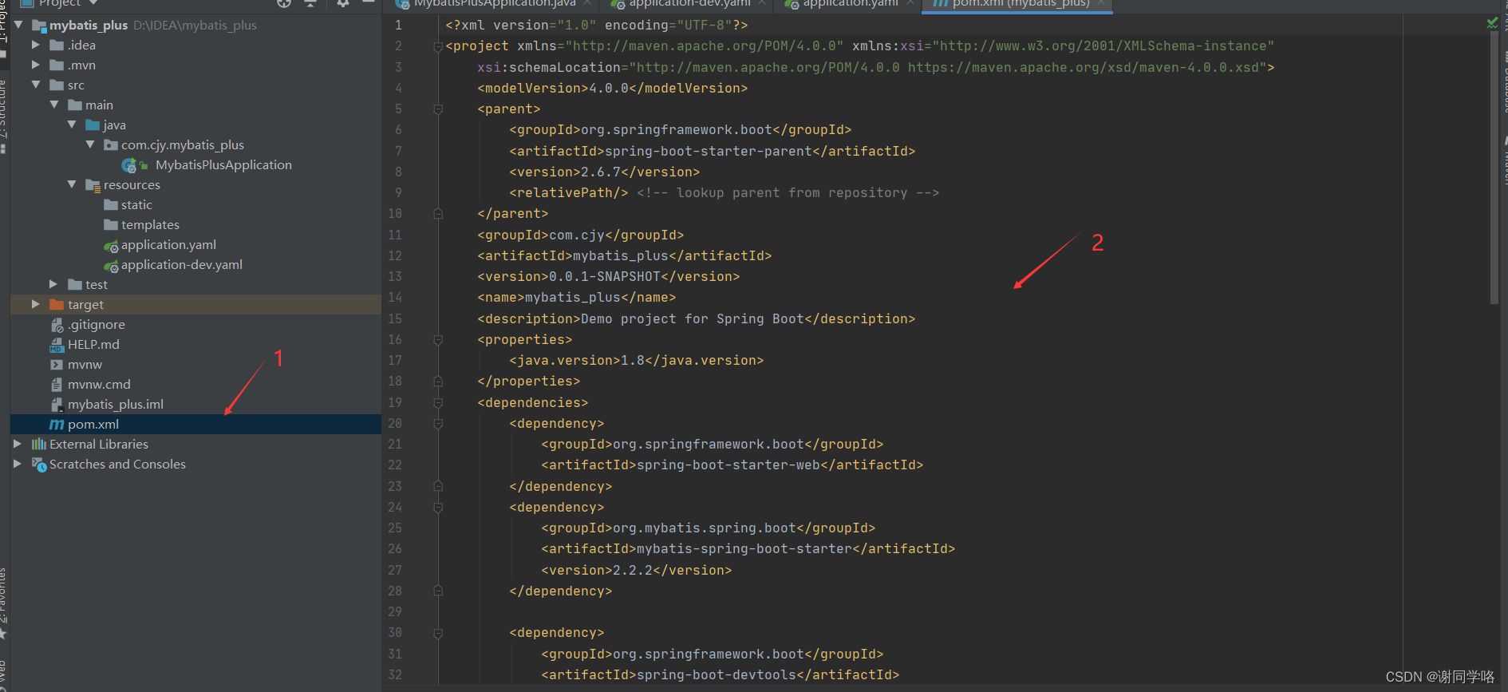This screenshot has height=692, width=1508.
Task: Expand the .mvn folder arrow
Action: pos(36,65)
